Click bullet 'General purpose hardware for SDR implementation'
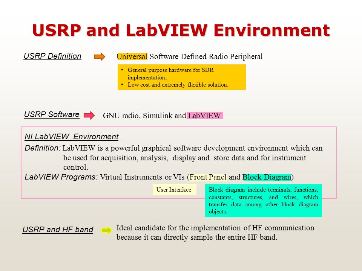Viewport: 362px width, 271px height. [x=170, y=73]
